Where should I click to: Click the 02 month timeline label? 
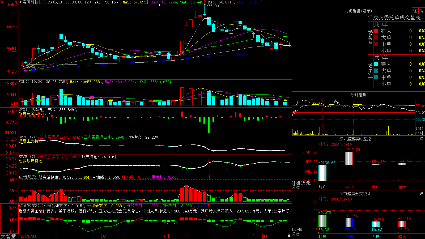pos(104,236)
